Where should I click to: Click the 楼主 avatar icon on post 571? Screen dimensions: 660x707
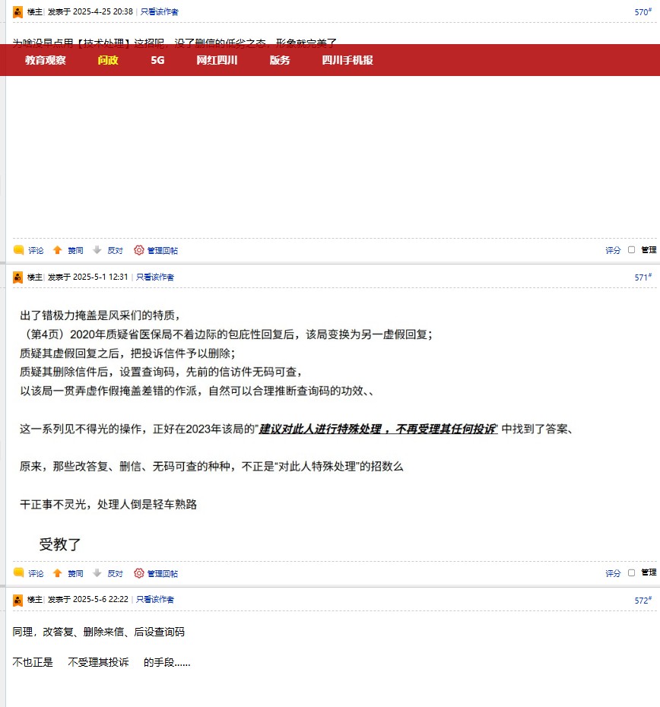click(x=18, y=277)
